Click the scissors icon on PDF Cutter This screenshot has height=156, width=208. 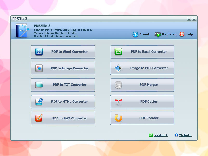(x=118, y=101)
